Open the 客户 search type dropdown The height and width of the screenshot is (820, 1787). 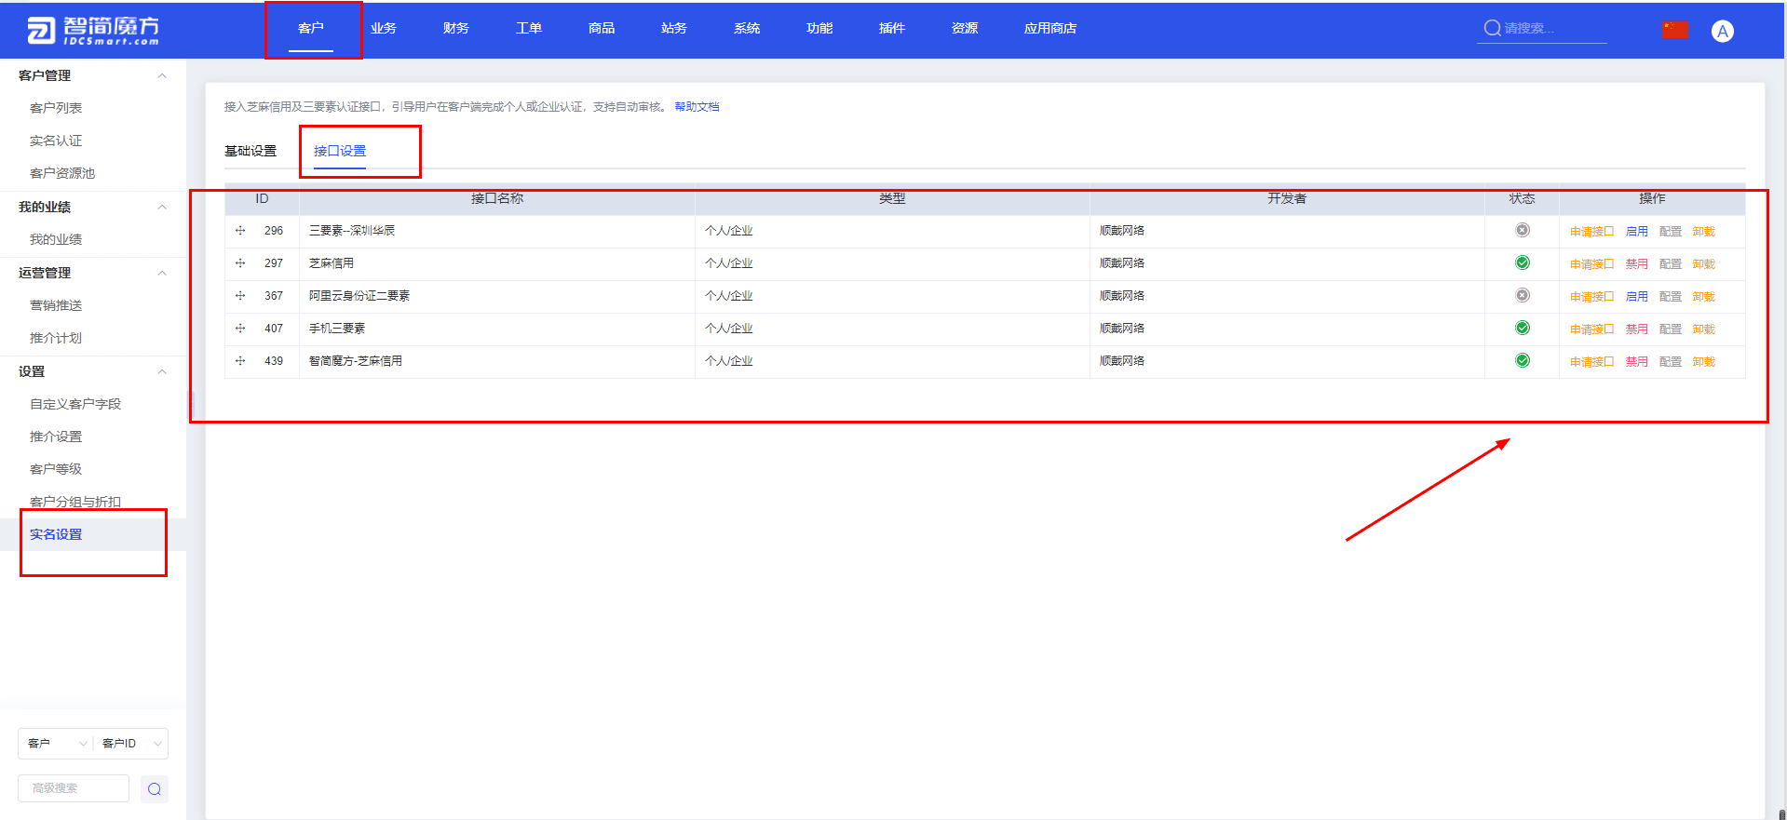coord(56,744)
